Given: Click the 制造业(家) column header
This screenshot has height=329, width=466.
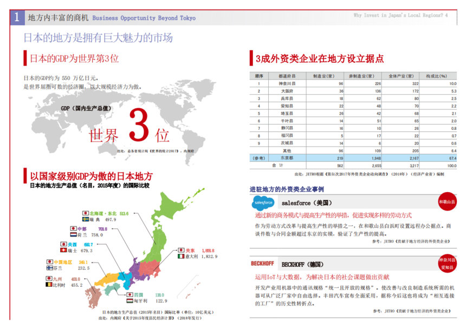Looking at the screenshot, I should [324, 76].
